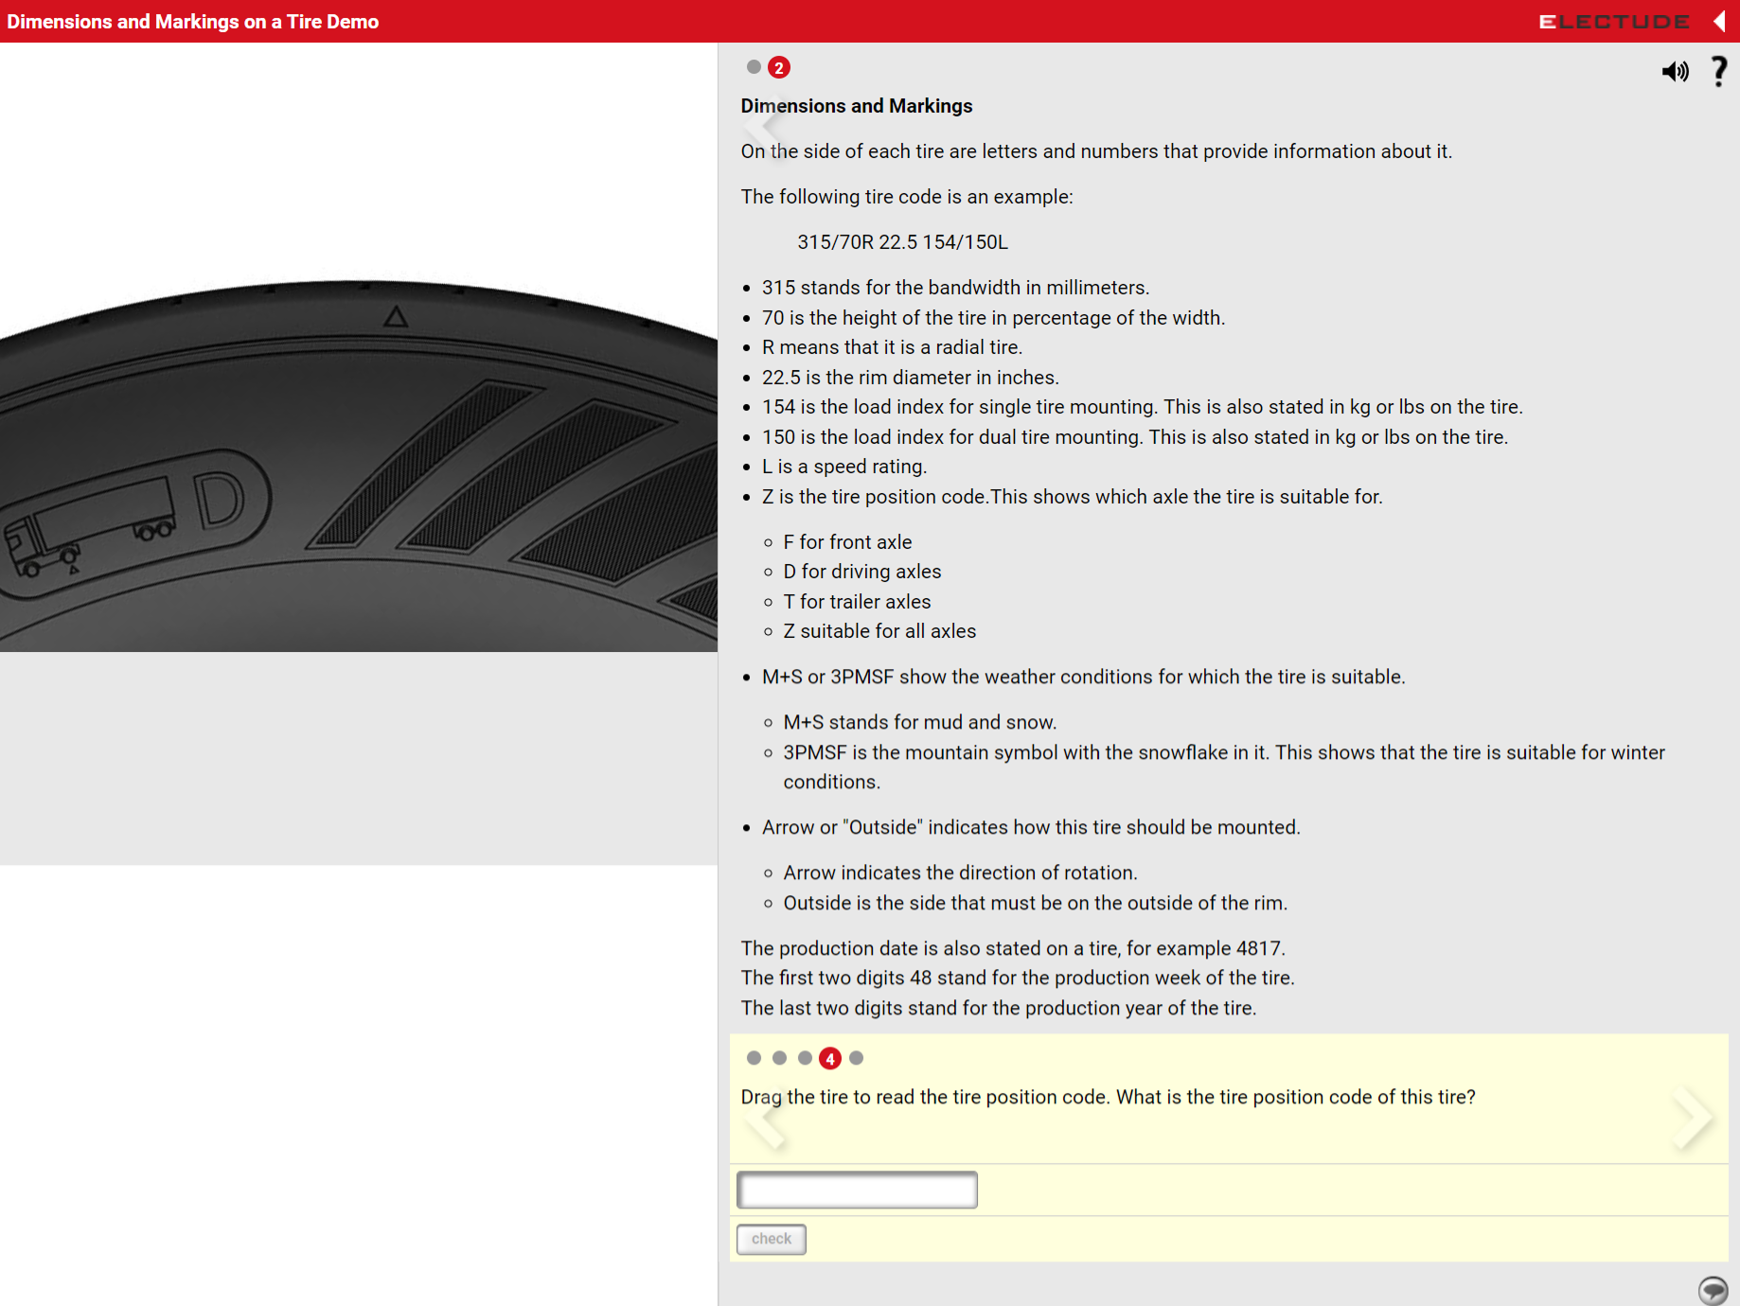Click 'T for trailer axles' line
This screenshot has height=1306, width=1740.
(857, 602)
